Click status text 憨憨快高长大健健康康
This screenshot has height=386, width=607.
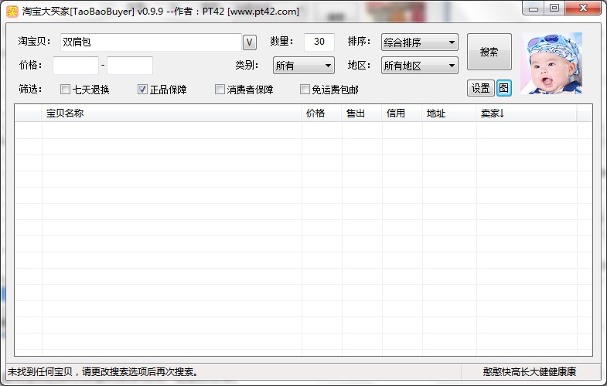[x=529, y=371]
